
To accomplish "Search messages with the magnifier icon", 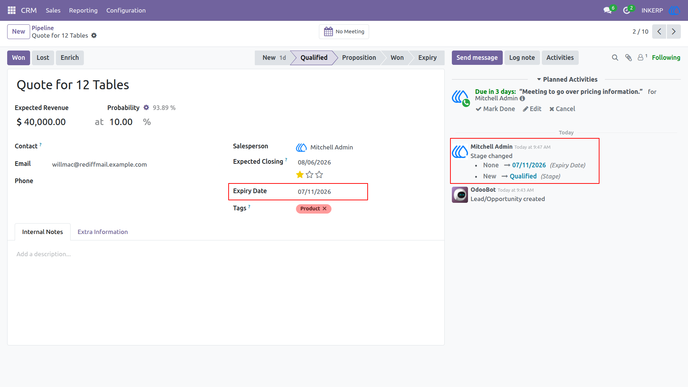I will tap(615, 58).
